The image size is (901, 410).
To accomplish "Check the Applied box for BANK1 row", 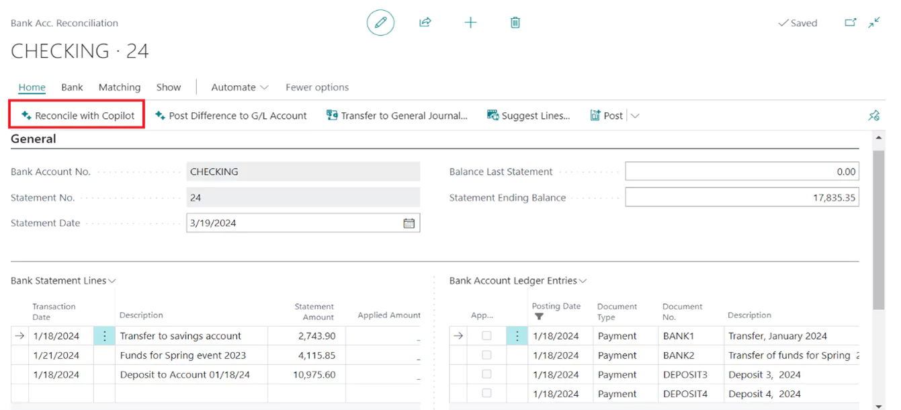I will click(486, 336).
